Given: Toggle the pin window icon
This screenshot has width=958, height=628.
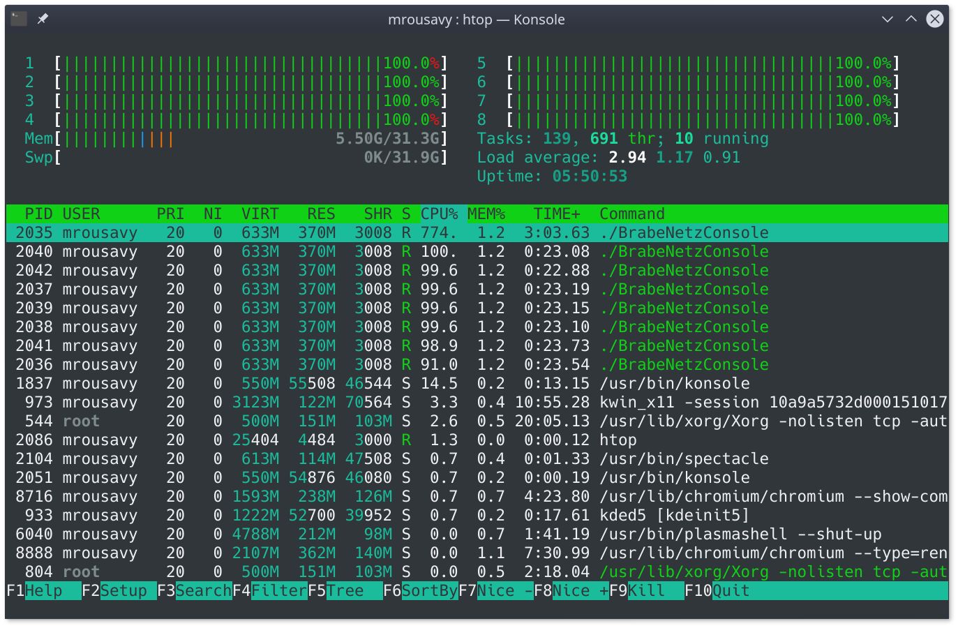Looking at the screenshot, I should pos(43,19).
